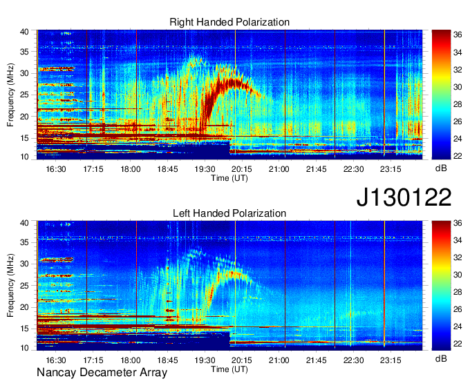Click the top plot's 'Time (UT)' axis label

click(229, 178)
